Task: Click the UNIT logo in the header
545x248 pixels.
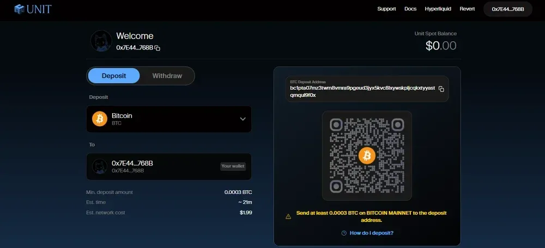Action: pyautogui.click(x=33, y=9)
